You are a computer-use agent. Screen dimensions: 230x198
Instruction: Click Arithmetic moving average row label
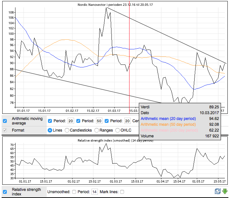click(x=27, y=121)
